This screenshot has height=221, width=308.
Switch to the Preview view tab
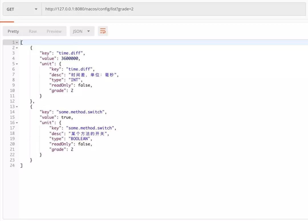coord(54,31)
